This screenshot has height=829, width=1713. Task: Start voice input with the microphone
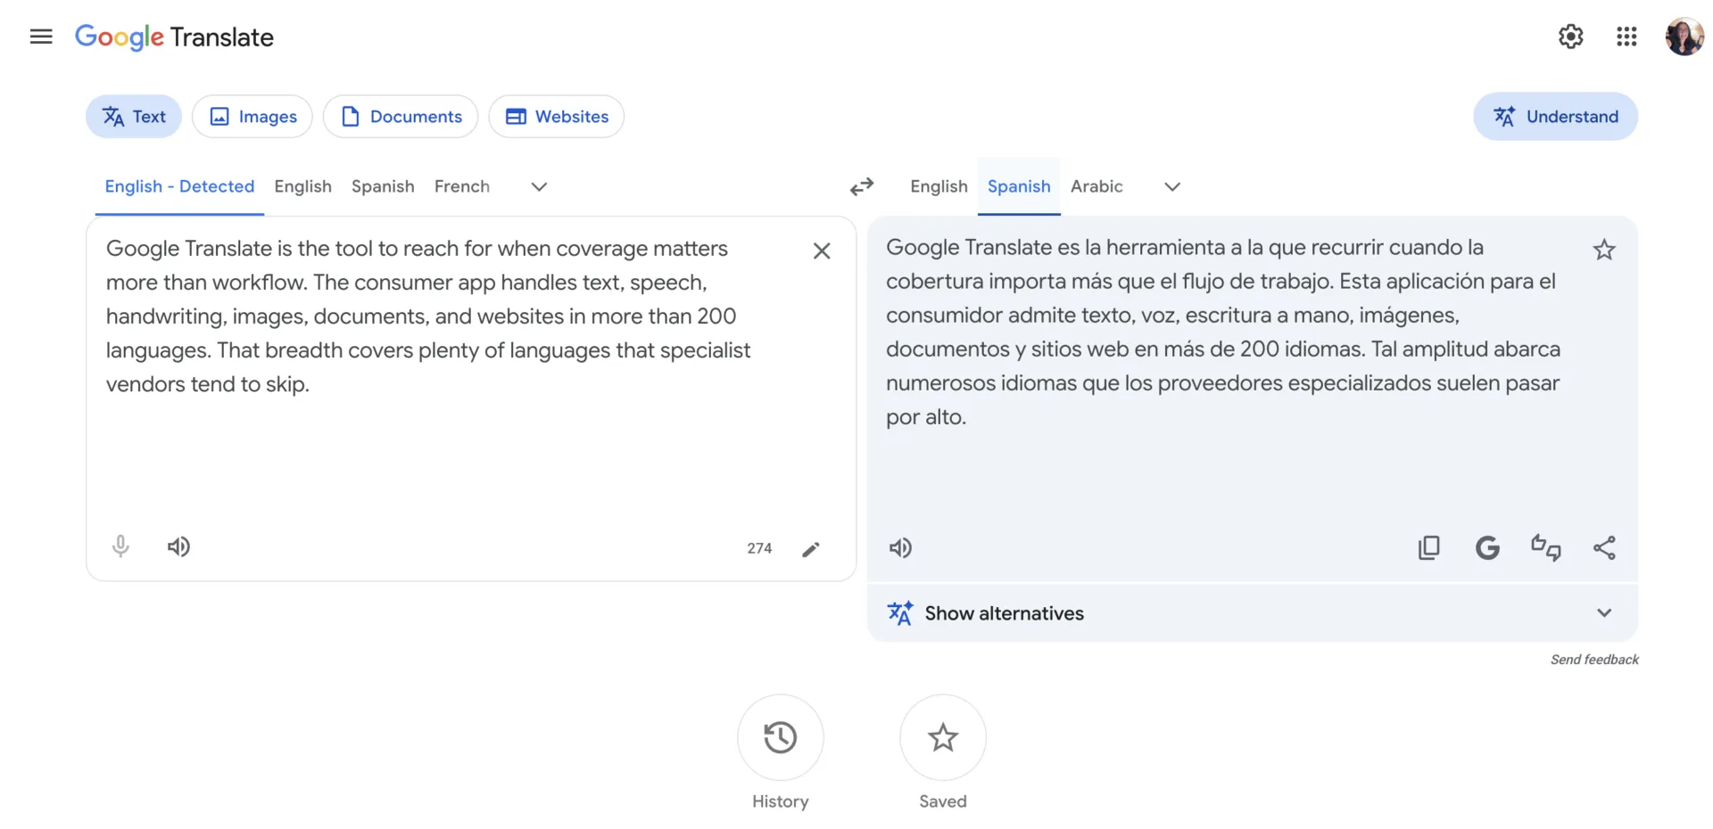(x=120, y=546)
